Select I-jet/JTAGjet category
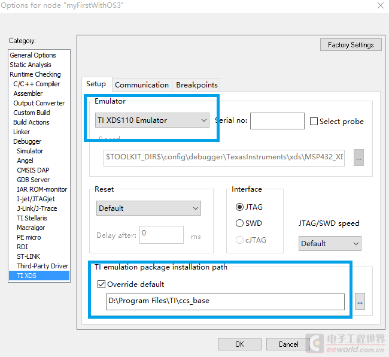This screenshot has height=357, width=389. click(36, 199)
